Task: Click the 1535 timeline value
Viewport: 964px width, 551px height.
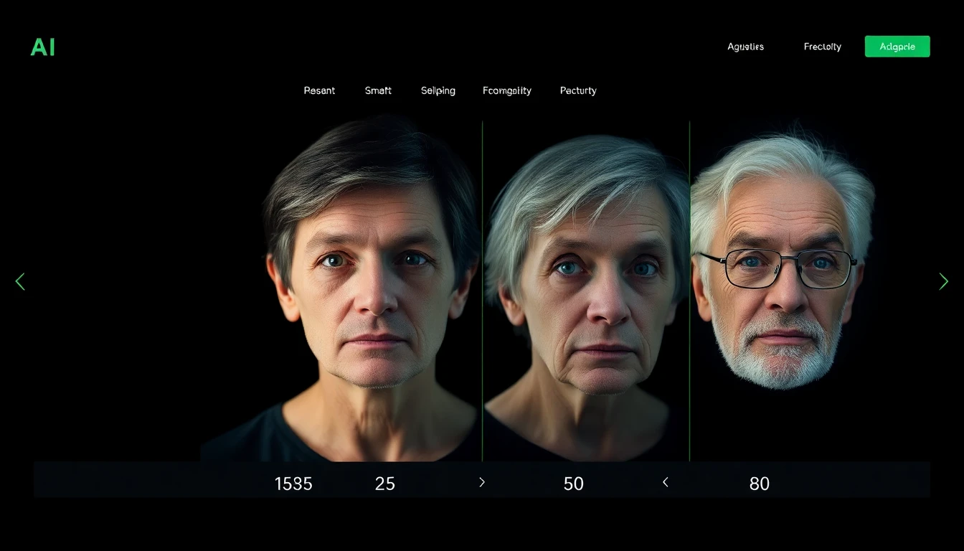Action: coord(293,484)
